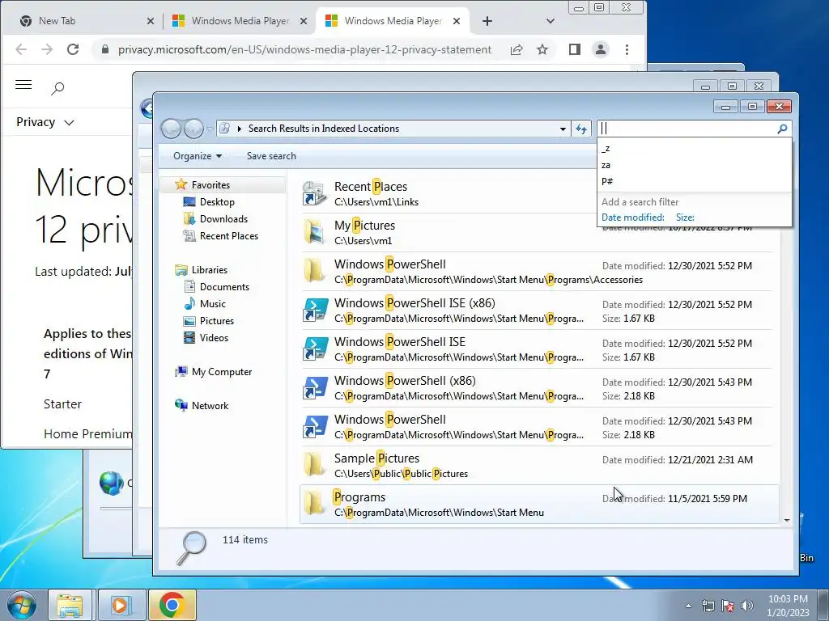Viewport: 829px width, 621px height.
Task: Choose the 'za' search suggestion
Action: pyautogui.click(x=694, y=165)
